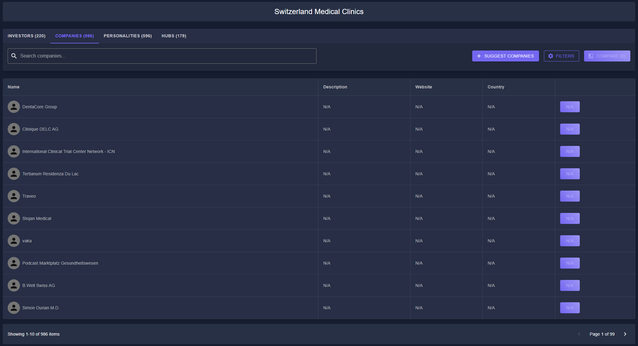Click N/A button in B.Well Swiss AG row
Image resolution: width=638 pixels, height=346 pixels.
570,285
